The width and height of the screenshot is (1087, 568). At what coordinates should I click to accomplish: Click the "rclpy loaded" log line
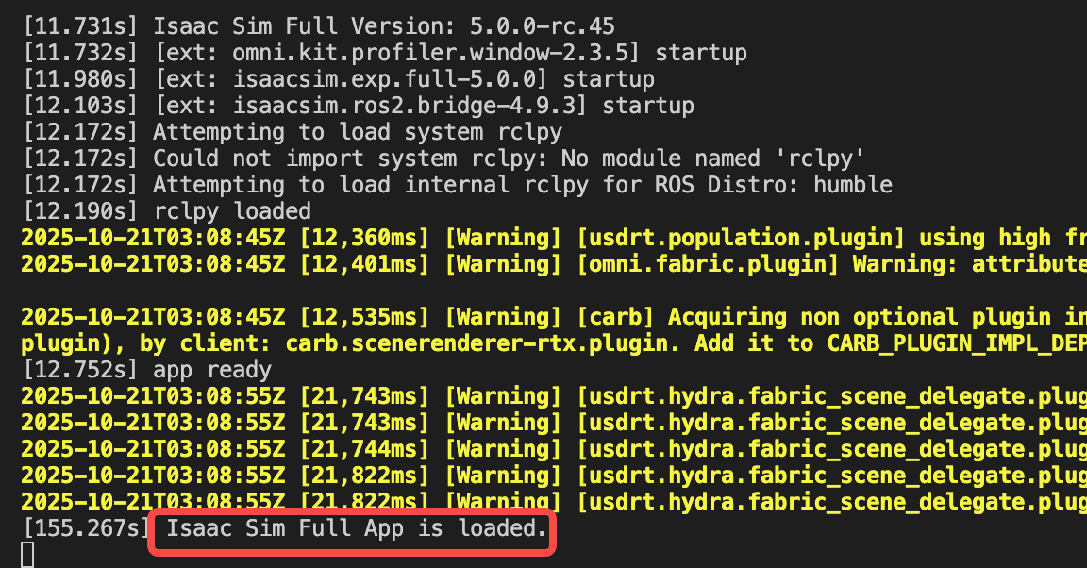click(x=232, y=211)
